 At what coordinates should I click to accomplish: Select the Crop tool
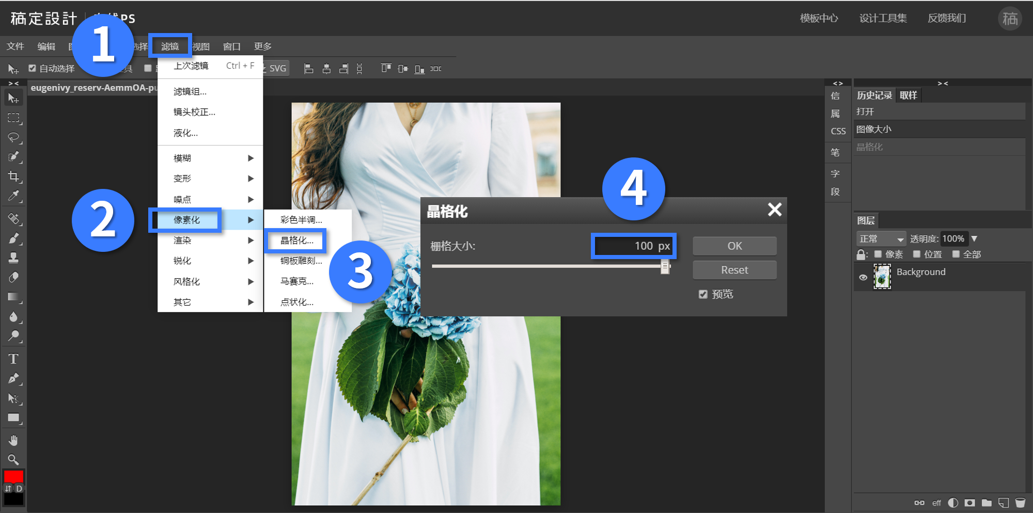click(14, 177)
